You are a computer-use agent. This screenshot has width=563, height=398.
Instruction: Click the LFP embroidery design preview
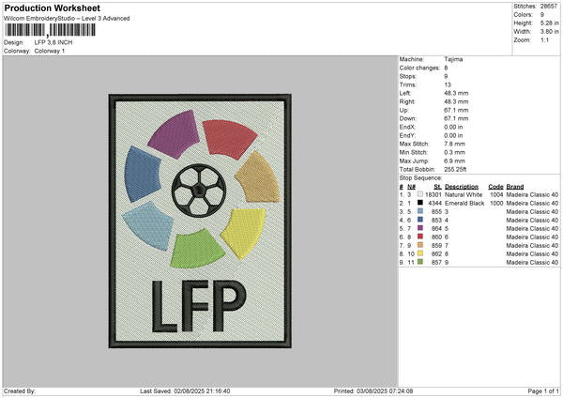pos(200,221)
